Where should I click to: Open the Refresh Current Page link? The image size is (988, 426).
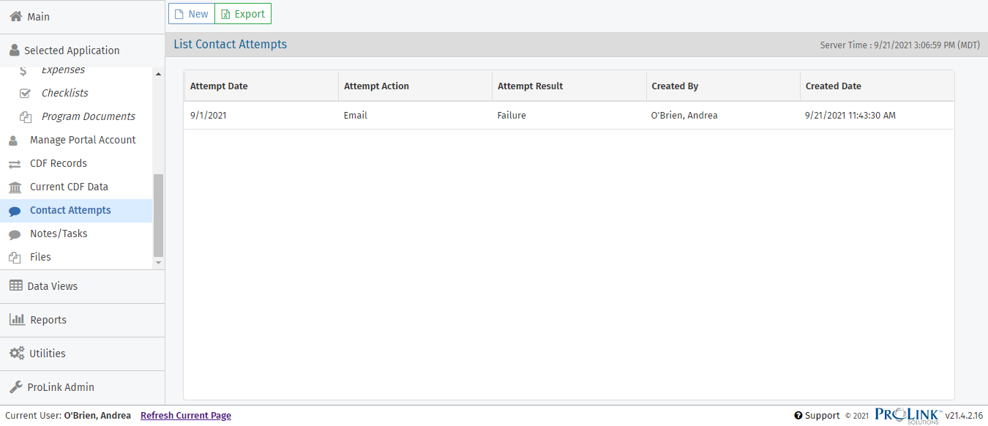coord(185,415)
